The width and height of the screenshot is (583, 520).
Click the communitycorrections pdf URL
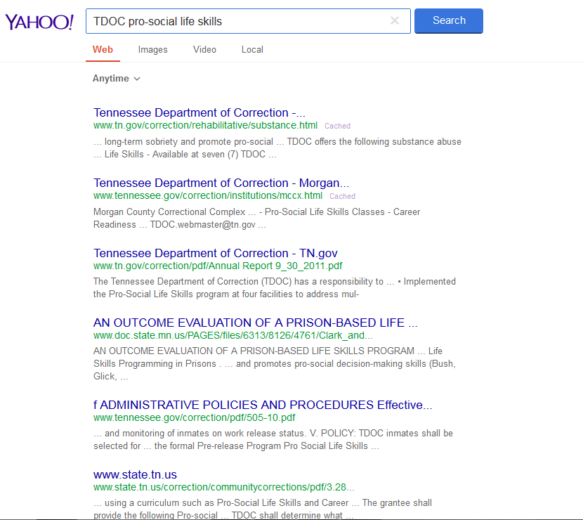pyautogui.click(x=224, y=487)
